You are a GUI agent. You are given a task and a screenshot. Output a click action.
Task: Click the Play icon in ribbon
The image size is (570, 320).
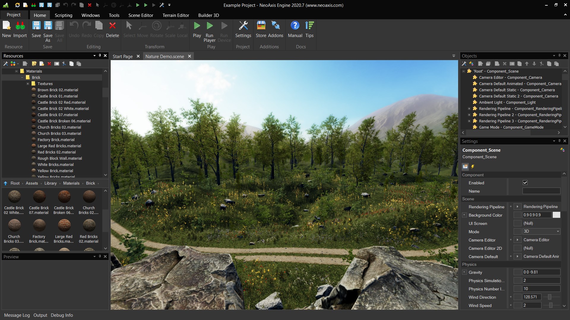[197, 26]
